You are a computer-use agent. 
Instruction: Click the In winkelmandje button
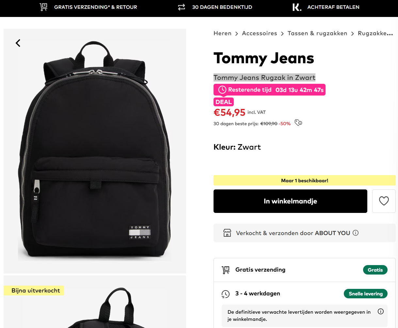[x=290, y=201]
